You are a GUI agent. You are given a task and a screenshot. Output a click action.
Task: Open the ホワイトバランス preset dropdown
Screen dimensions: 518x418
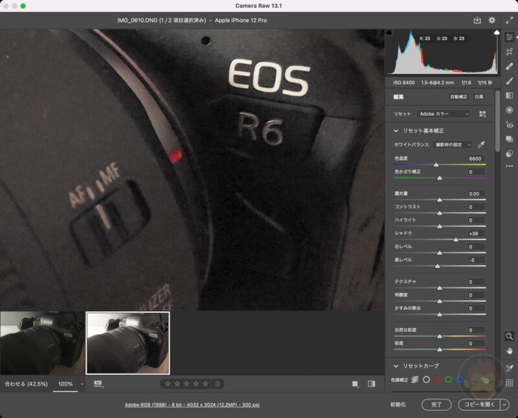(453, 145)
